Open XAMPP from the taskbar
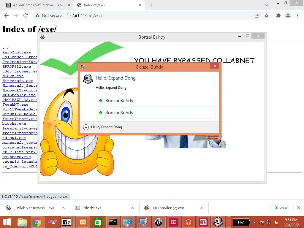Viewport: 304px width, 228px height. click(83, 222)
